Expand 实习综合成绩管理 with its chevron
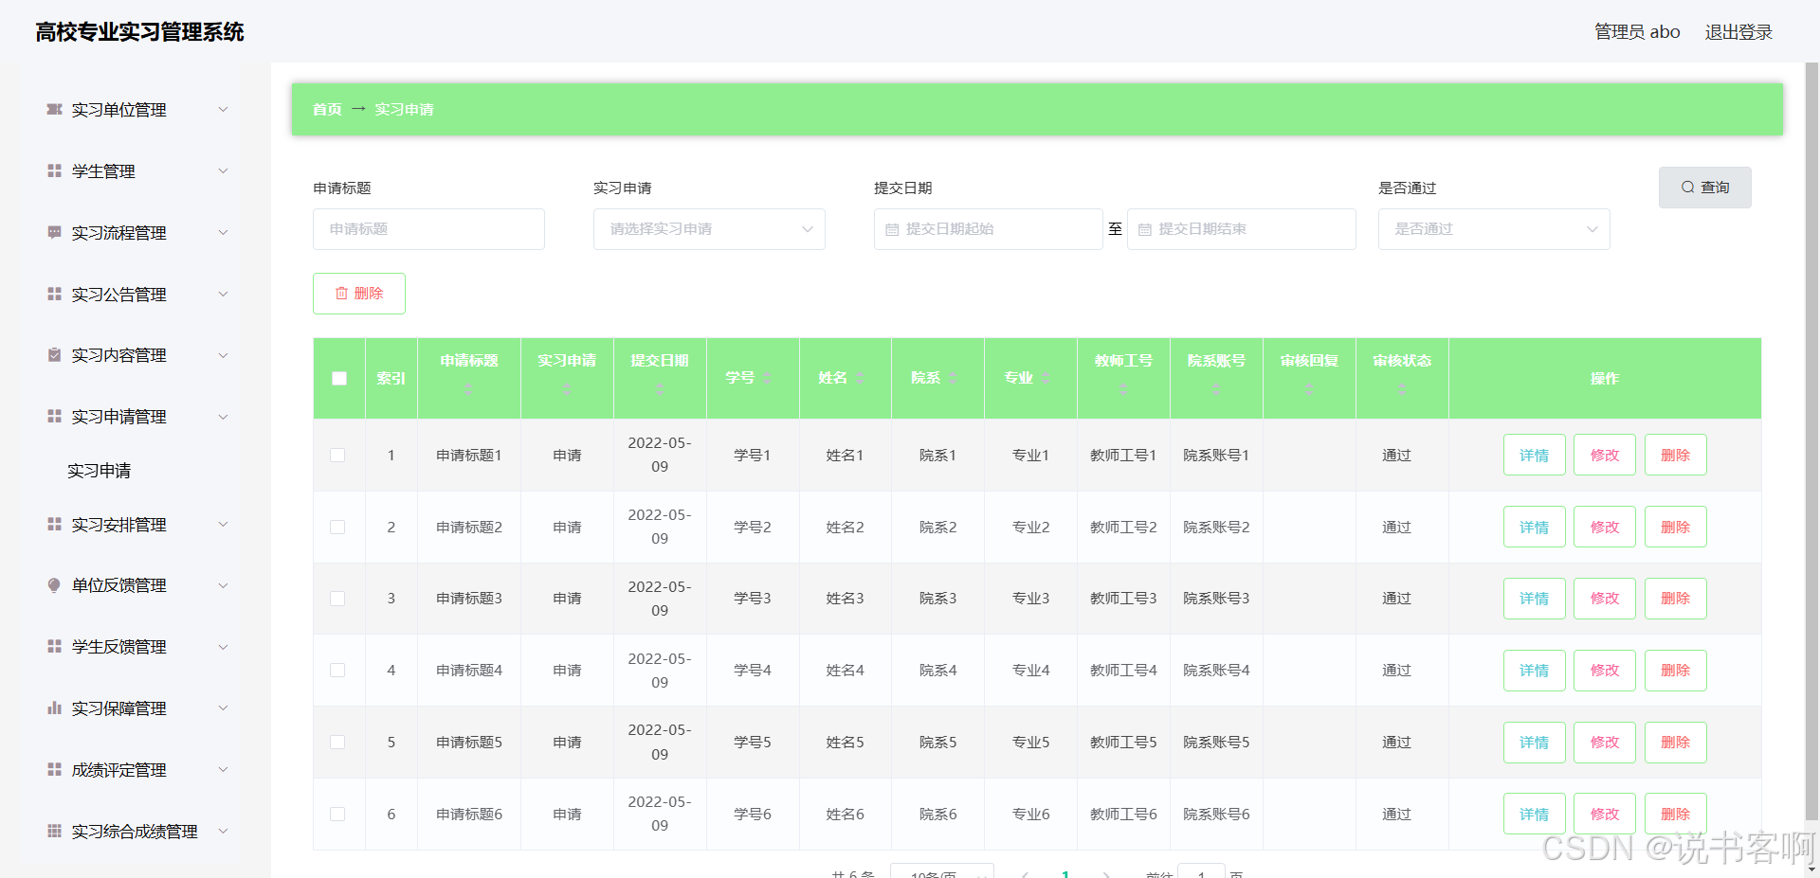 [224, 832]
